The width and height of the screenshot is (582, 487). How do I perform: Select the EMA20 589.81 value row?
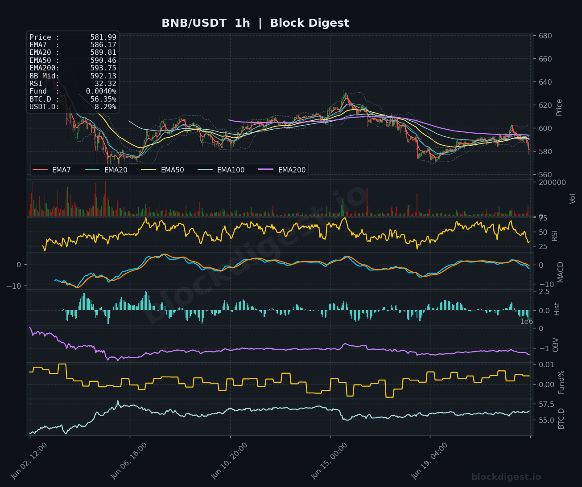pos(73,53)
